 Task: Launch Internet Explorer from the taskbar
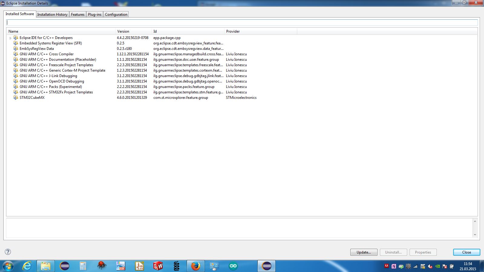(x=27, y=266)
